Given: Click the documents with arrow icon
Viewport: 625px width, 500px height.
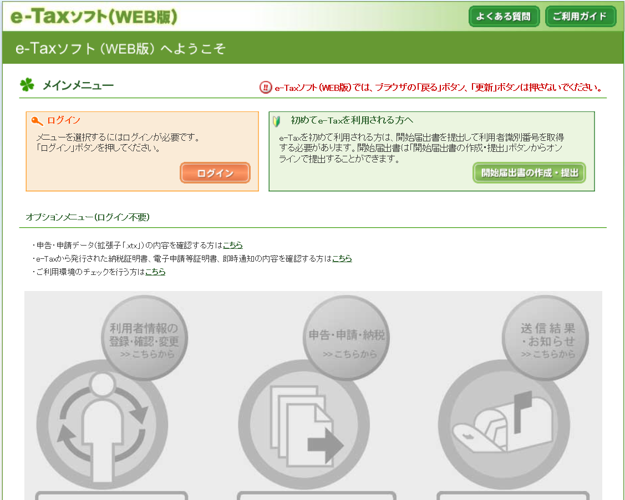Looking at the screenshot, I should [x=304, y=425].
